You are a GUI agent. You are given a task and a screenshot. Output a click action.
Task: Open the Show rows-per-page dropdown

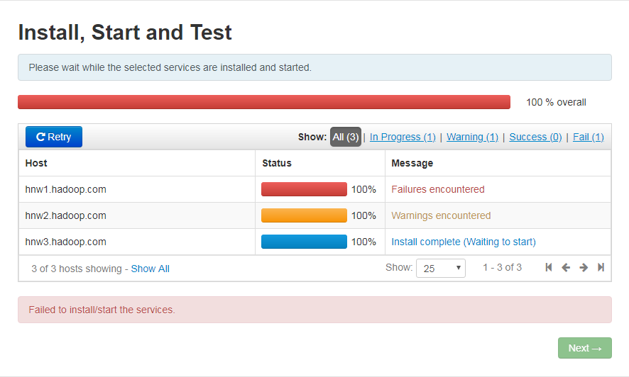(440, 269)
